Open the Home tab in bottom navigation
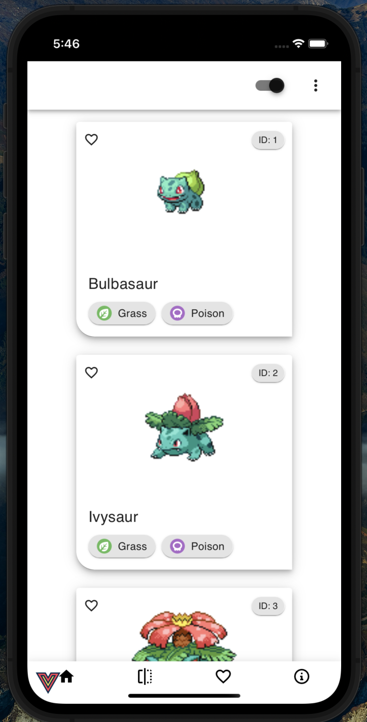 [x=67, y=676]
